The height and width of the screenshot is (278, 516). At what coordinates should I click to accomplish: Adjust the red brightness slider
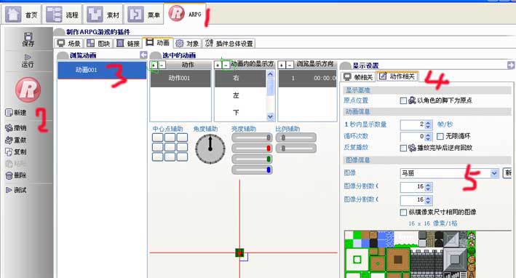point(252,148)
